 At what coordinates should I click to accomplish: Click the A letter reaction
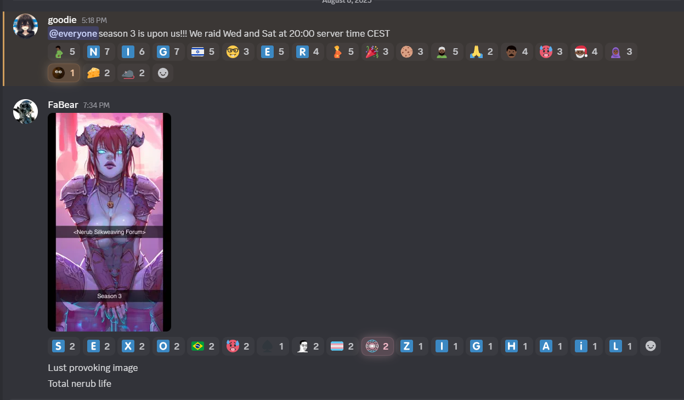pyautogui.click(x=551, y=346)
